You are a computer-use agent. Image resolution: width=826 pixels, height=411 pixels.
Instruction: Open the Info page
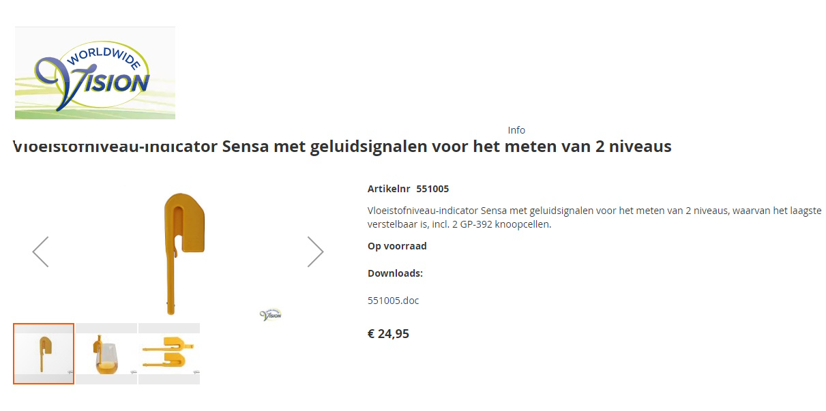(x=516, y=130)
